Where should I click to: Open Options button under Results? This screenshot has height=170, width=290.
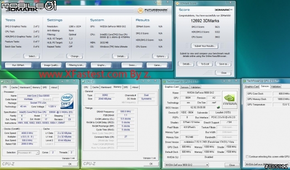coord(160,57)
